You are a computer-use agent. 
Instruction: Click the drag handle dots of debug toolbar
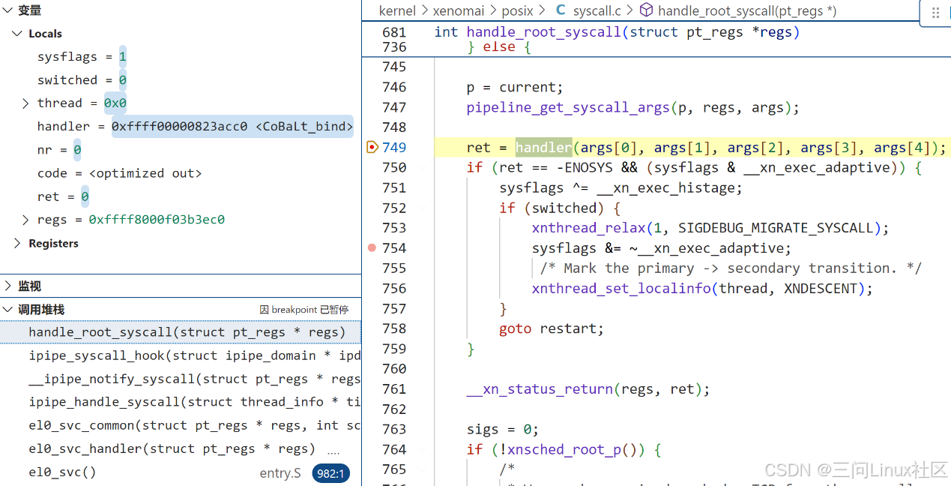coord(935,13)
